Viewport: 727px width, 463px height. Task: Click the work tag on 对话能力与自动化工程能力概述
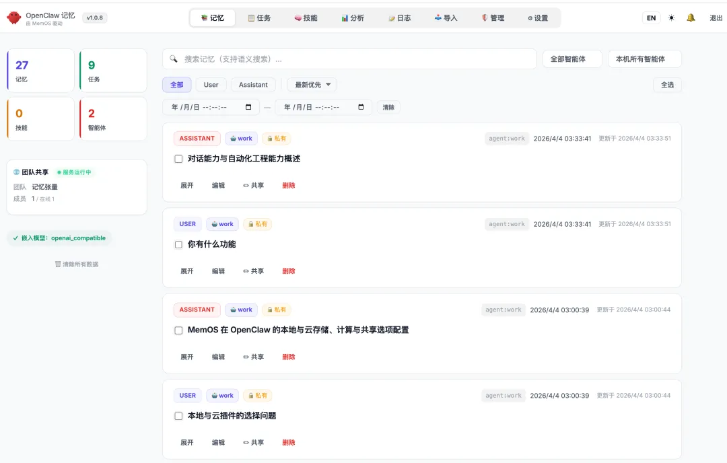pos(241,138)
